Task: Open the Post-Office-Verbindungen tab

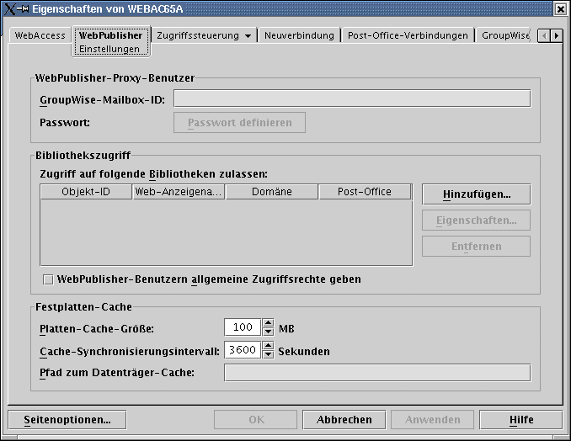Action: click(408, 35)
